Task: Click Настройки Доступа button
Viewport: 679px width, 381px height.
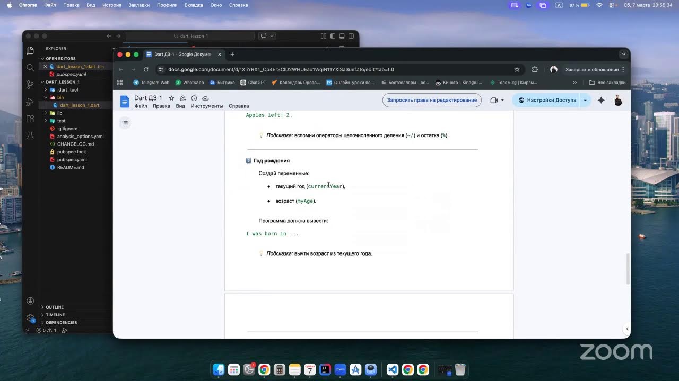Action: point(546,100)
